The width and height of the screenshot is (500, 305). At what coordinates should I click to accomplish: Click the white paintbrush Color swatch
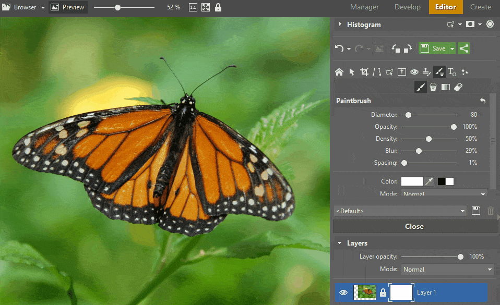point(411,181)
